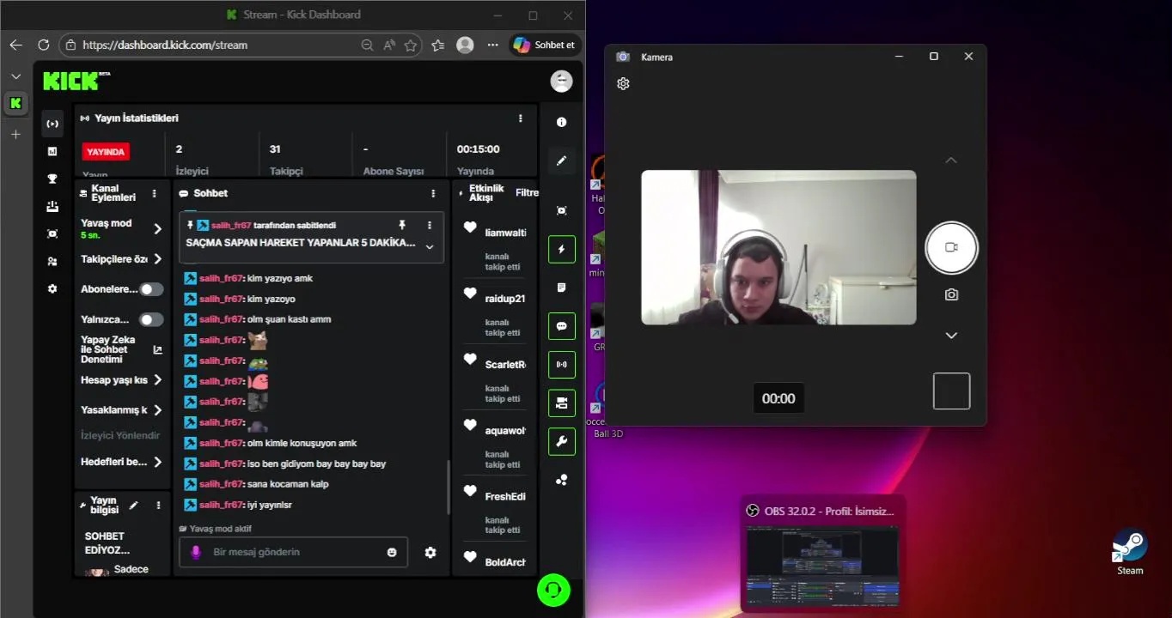Click the browser address bar URL
The height and width of the screenshot is (618, 1172).
166,45
